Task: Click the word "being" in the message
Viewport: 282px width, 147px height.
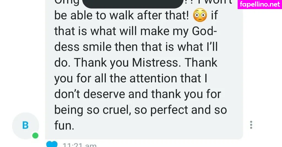Action: [x=69, y=110]
